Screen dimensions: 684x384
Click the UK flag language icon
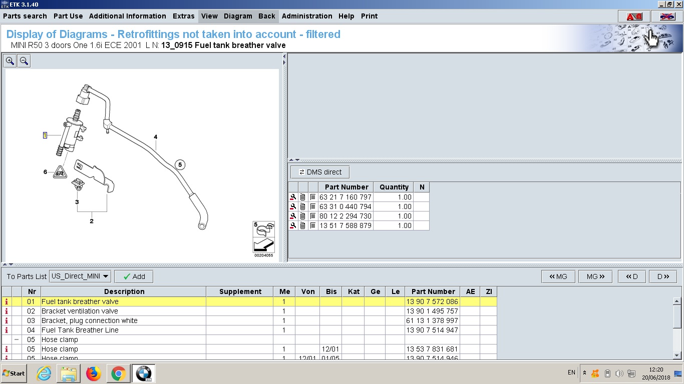tap(666, 16)
